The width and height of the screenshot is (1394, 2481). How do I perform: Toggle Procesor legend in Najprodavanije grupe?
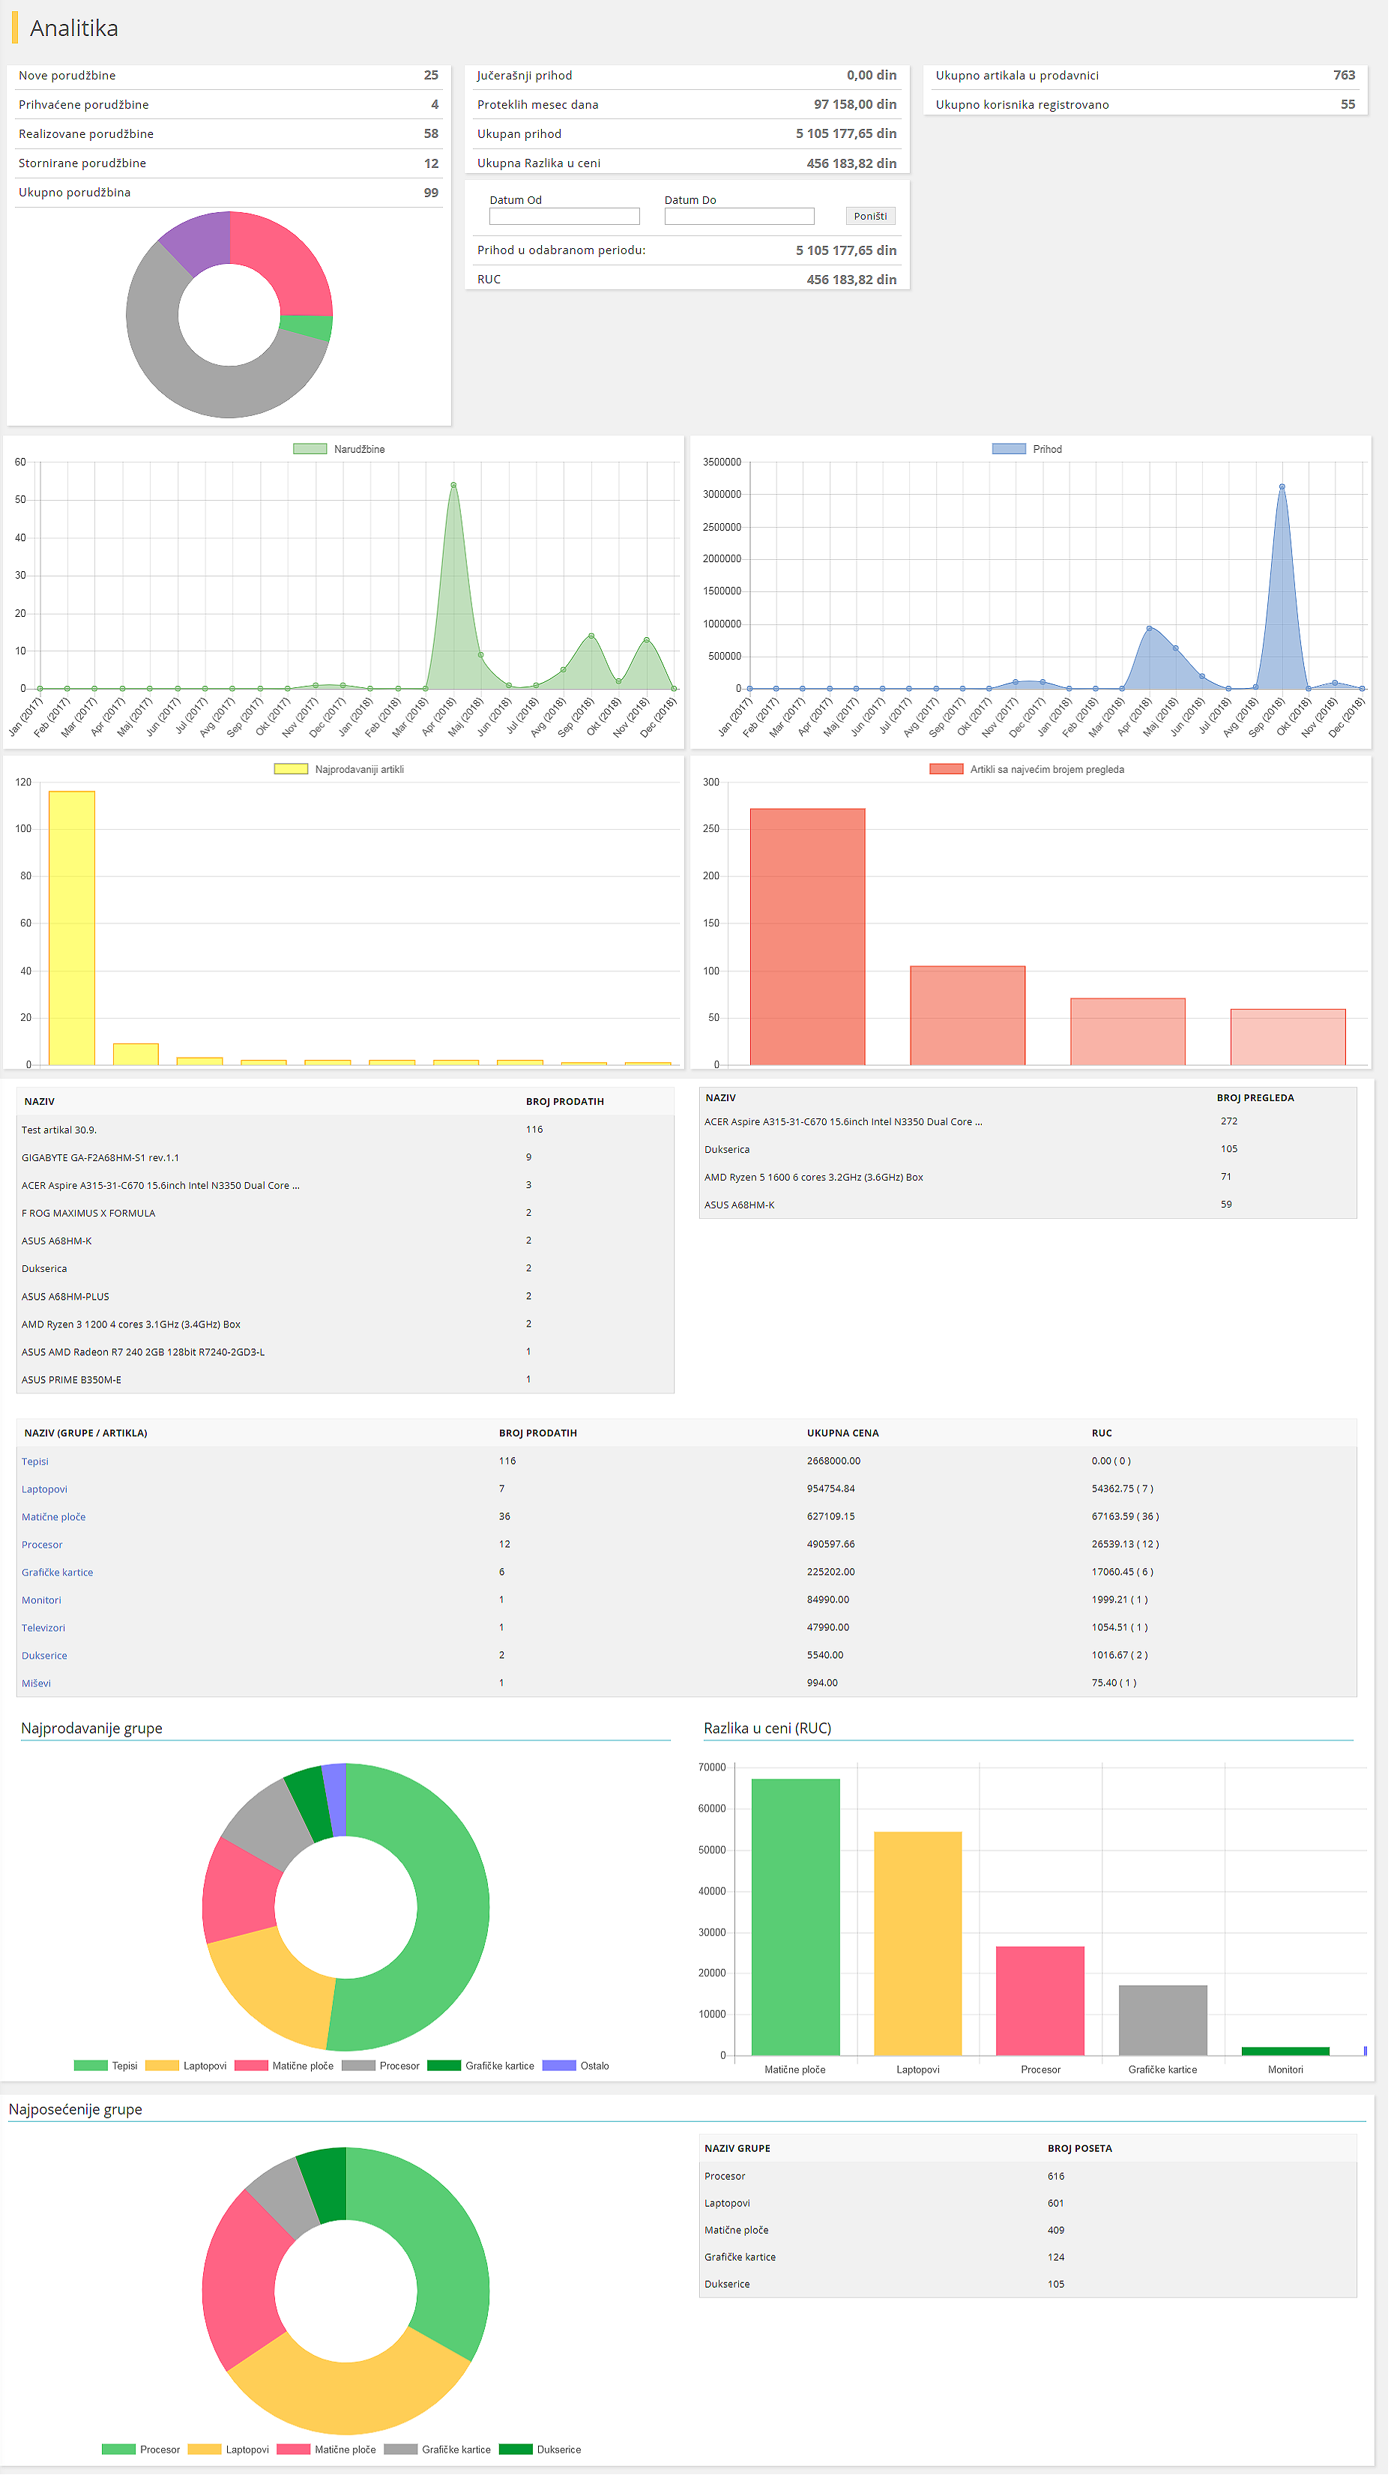click(x=383, y=2073)
